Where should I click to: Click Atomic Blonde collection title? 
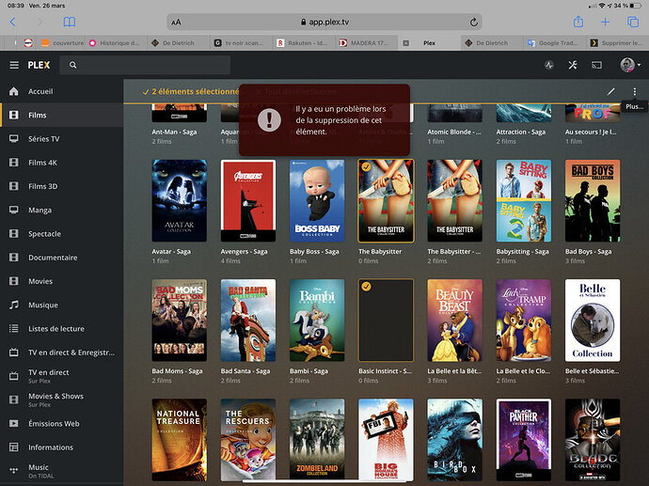(454, 132)
